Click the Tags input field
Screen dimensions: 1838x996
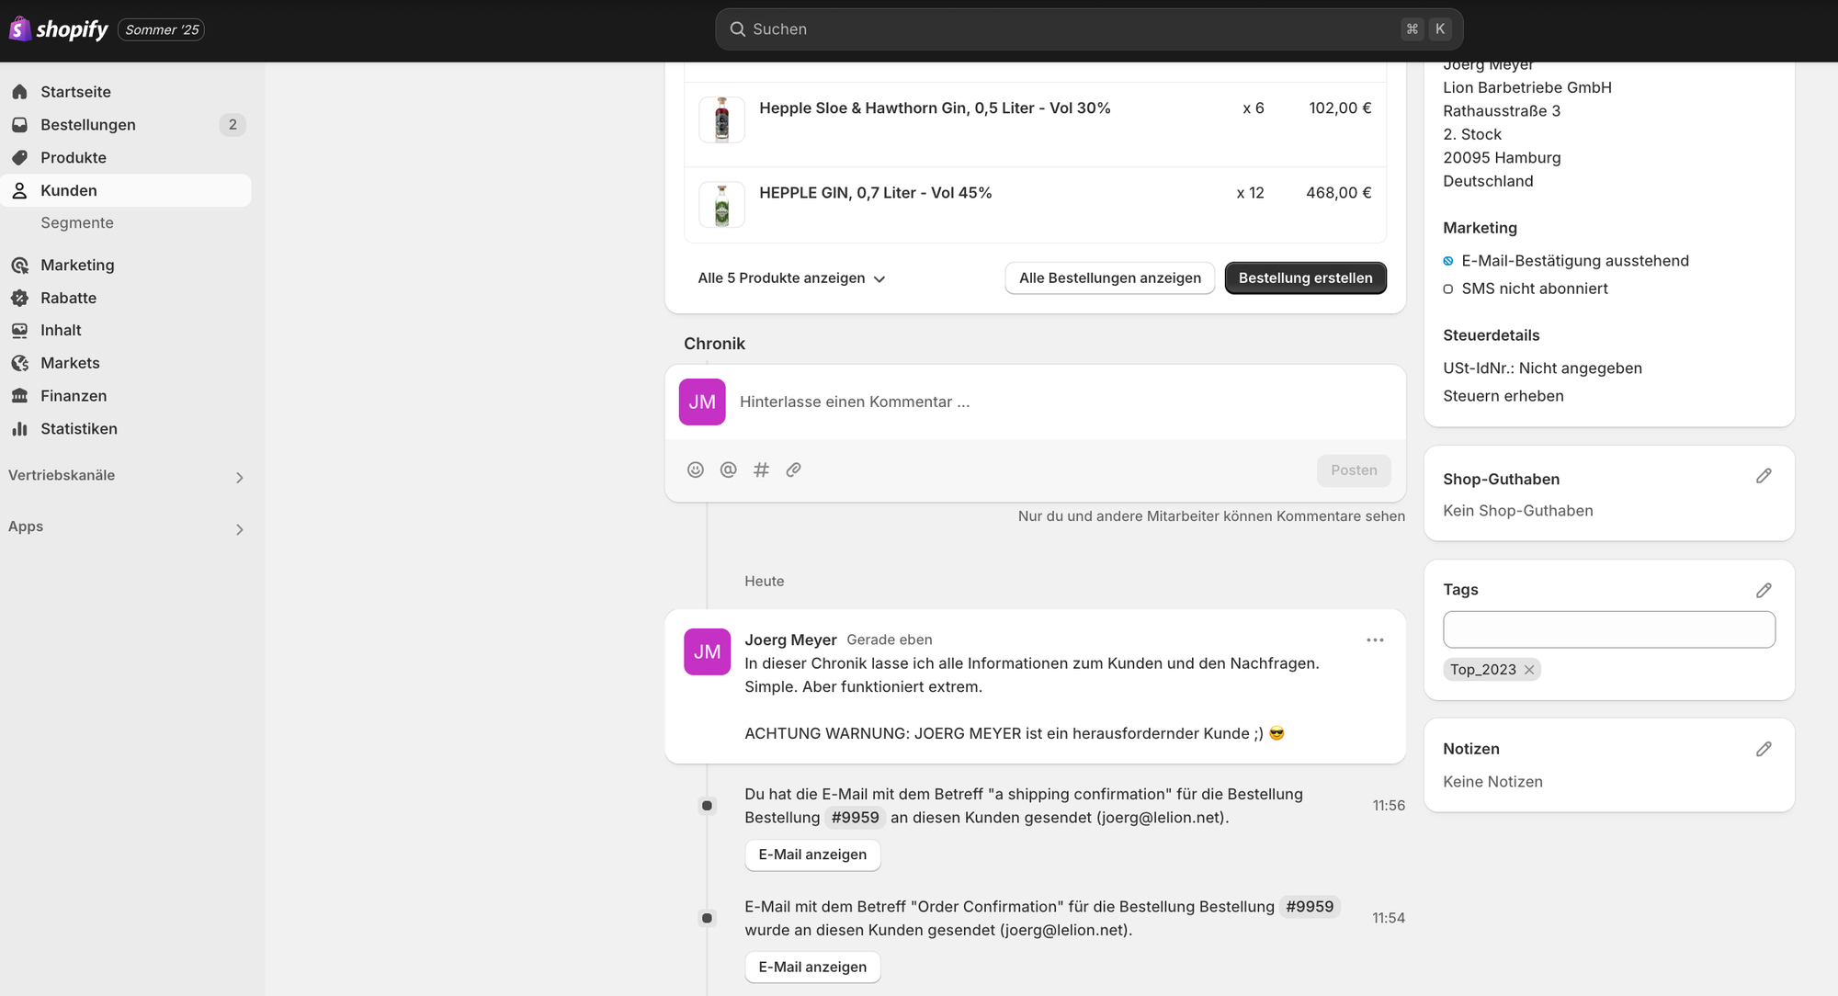tap(1608, 629)
